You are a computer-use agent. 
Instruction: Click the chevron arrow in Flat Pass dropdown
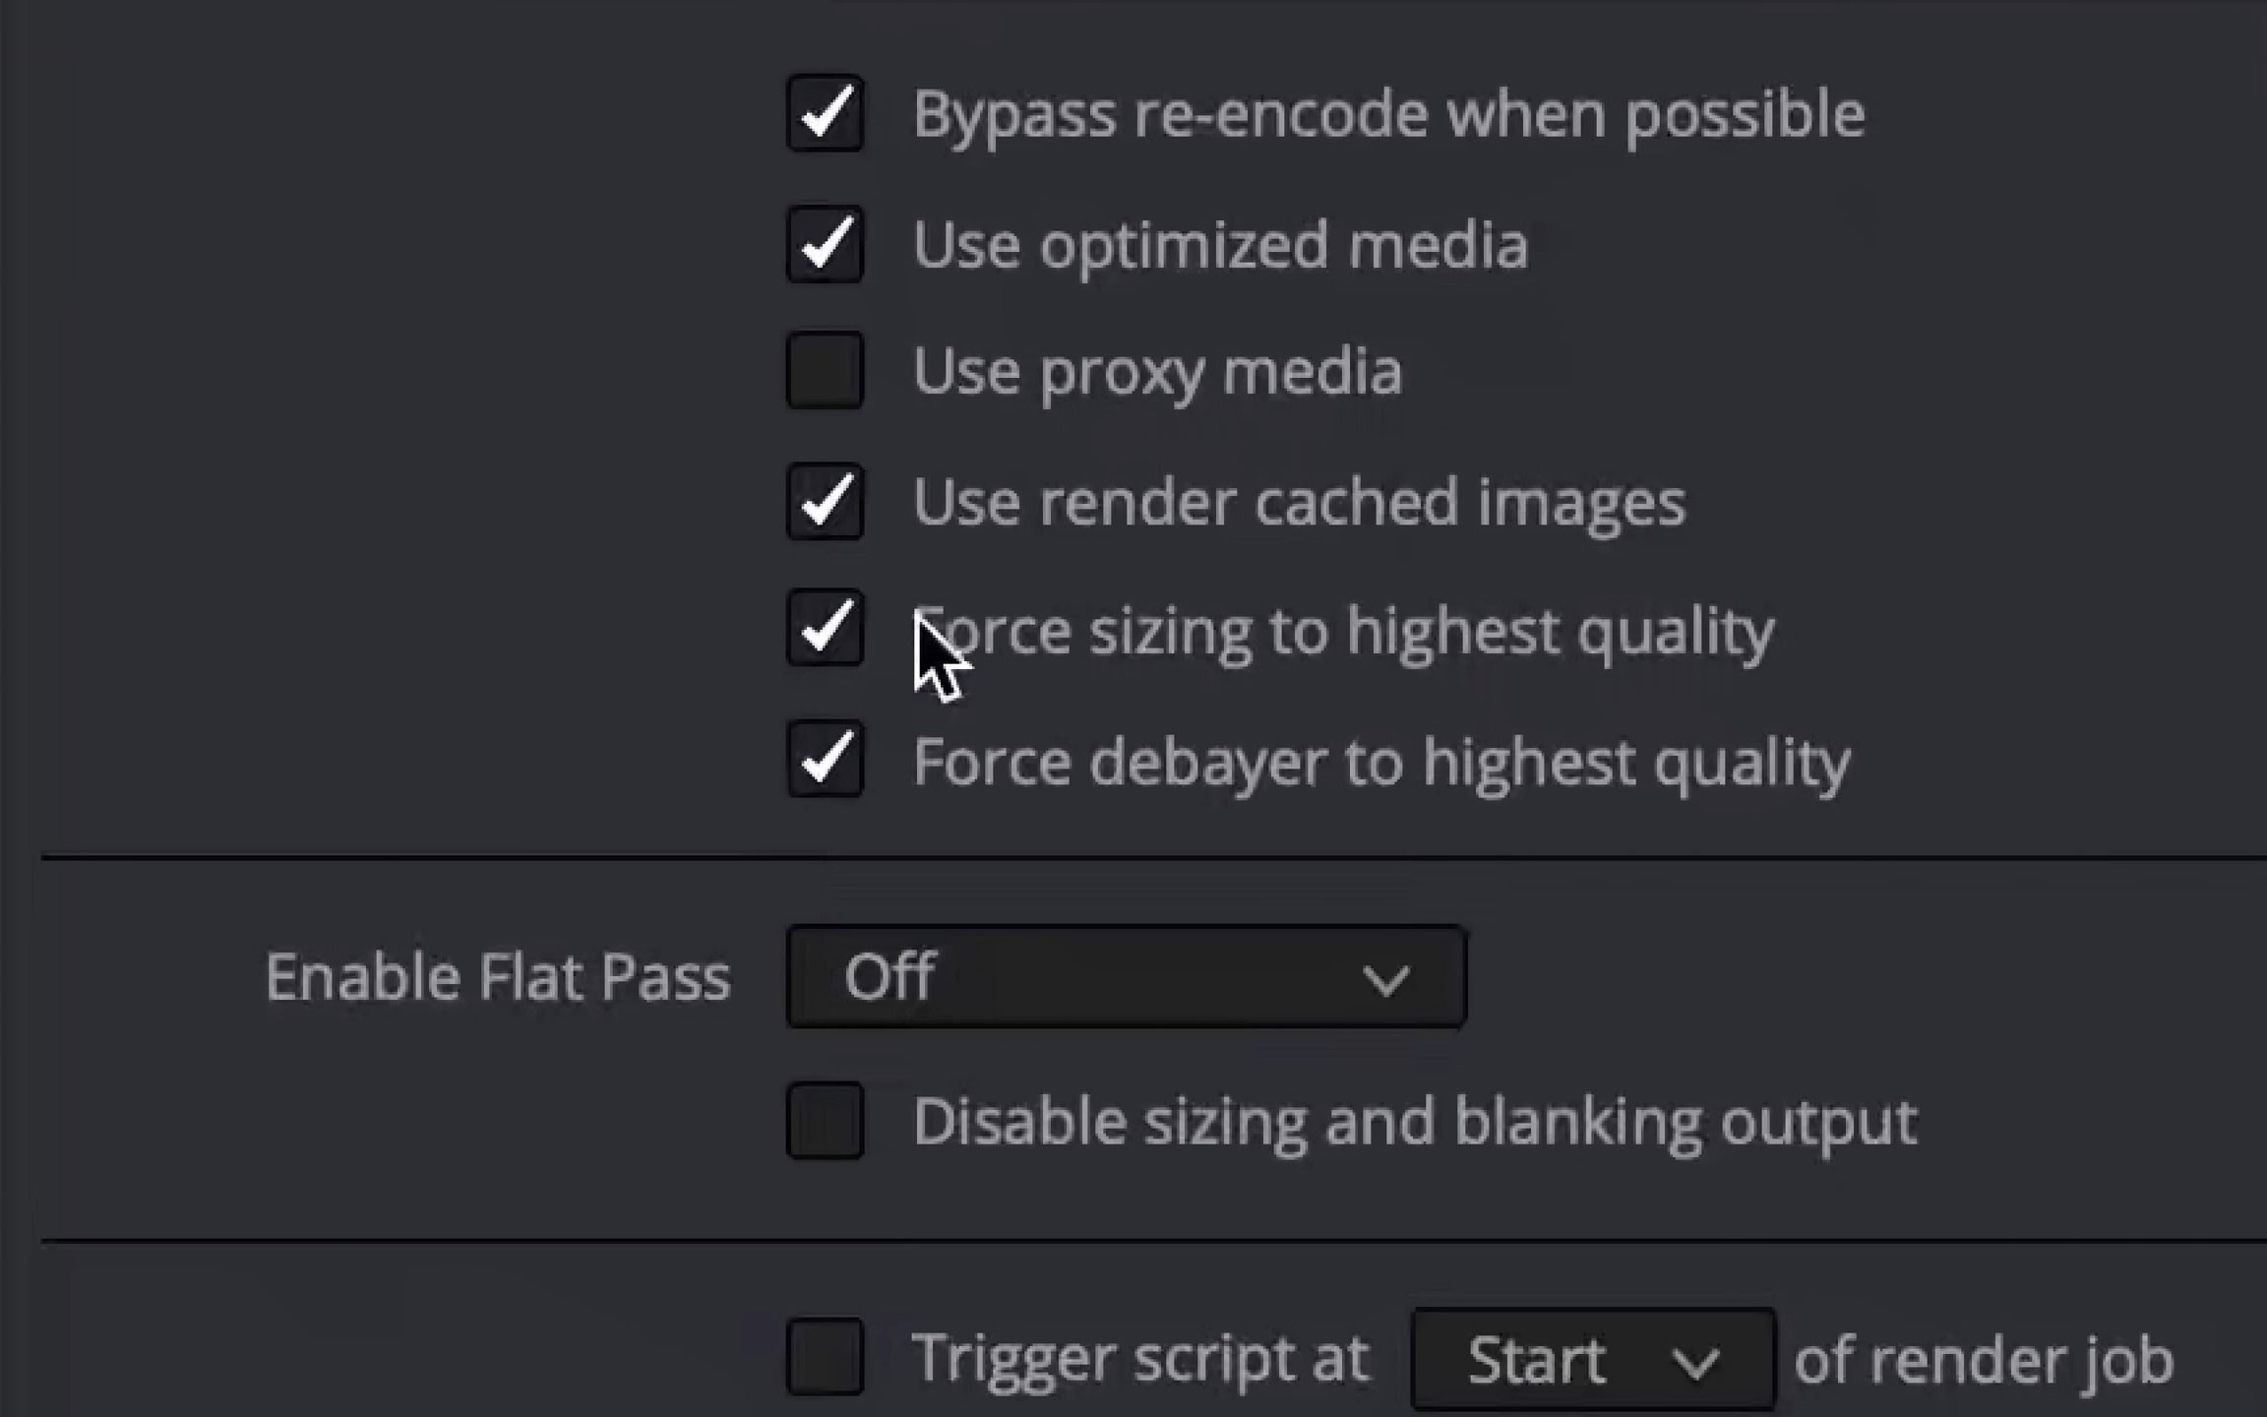(x=1386, y=980)
